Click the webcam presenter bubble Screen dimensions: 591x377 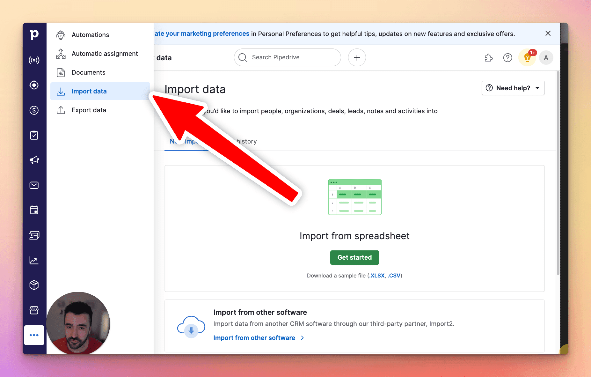coord(78,323)
